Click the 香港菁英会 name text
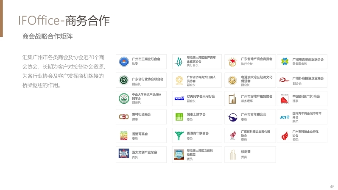This screenshot has height=190, width=338. (140, 134)
